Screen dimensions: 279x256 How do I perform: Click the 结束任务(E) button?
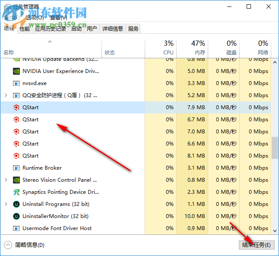click(257, 245)
